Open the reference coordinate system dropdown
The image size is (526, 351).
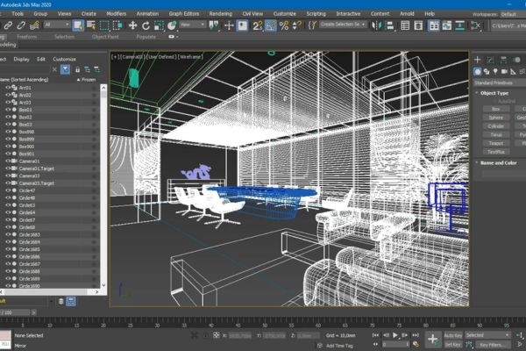192,25
